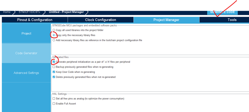Choose Add necessary library files as reference
The height and width of the screenshot is (112, 249).
[x=54, y=40]
